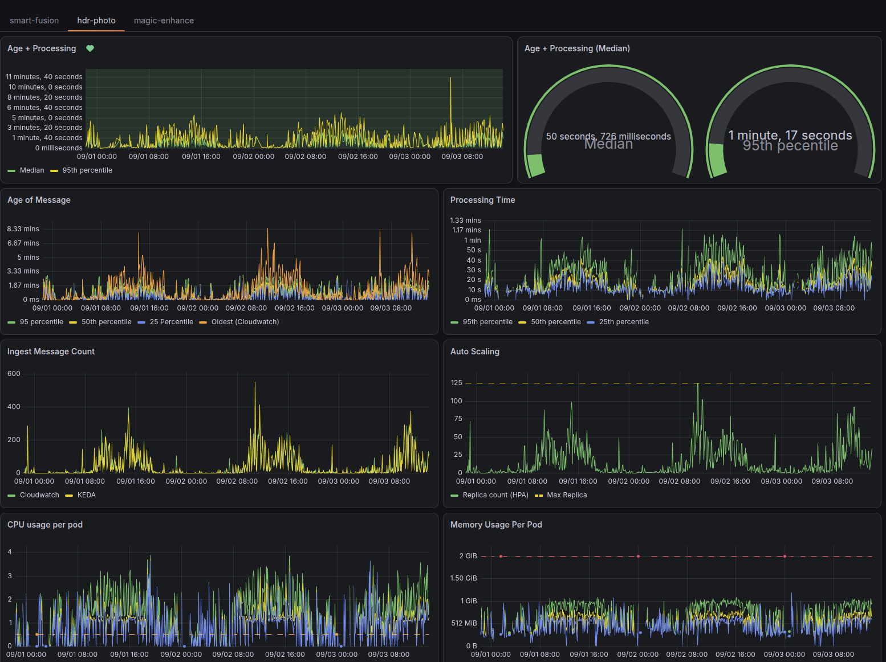Toggle the Cloudwatch legend item
The width and height of the screenshot is (886, 662).
pos(39,495)
